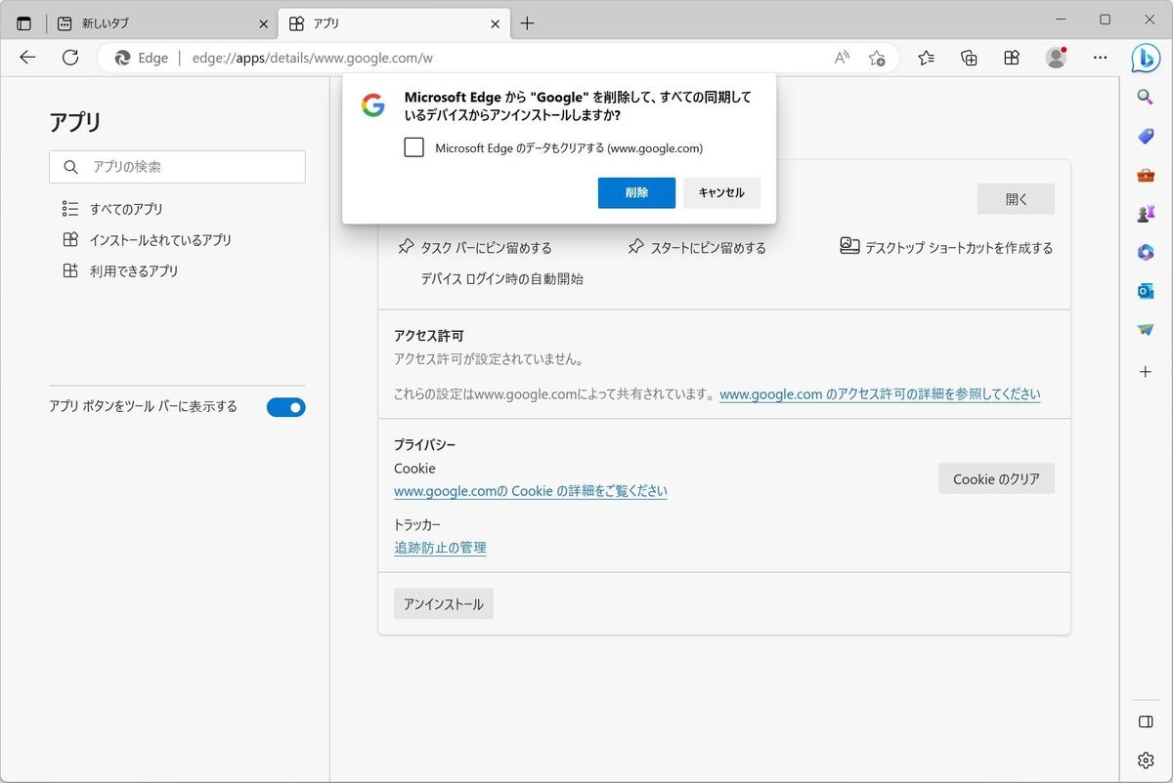Open sidebar settings gear icon
Image resolution: width=1173 pixels, height=783 pixels.
coord(1146,761)
